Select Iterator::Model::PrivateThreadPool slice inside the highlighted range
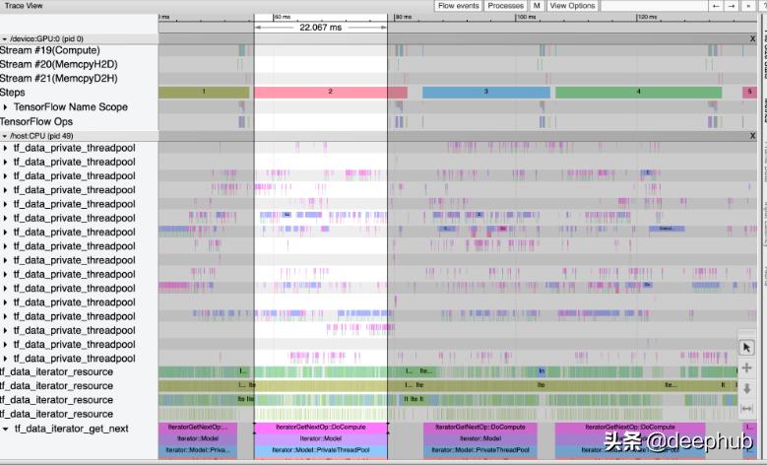The image size is (767, 466). coord(321,450)
